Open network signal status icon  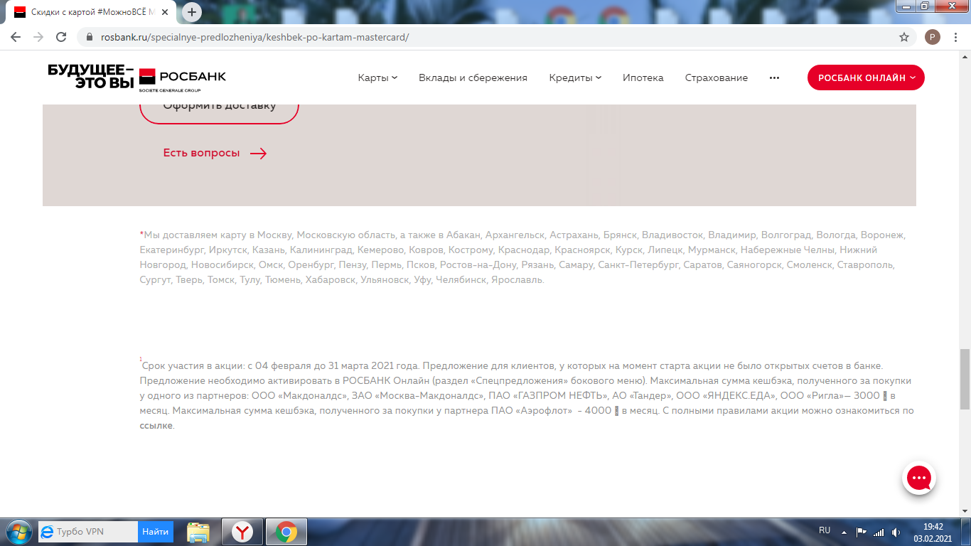[x=879, y=532]
